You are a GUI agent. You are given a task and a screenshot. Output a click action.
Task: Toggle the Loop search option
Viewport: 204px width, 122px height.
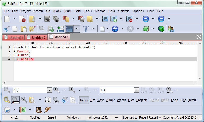pyautogui.click(x=175, y=100)
